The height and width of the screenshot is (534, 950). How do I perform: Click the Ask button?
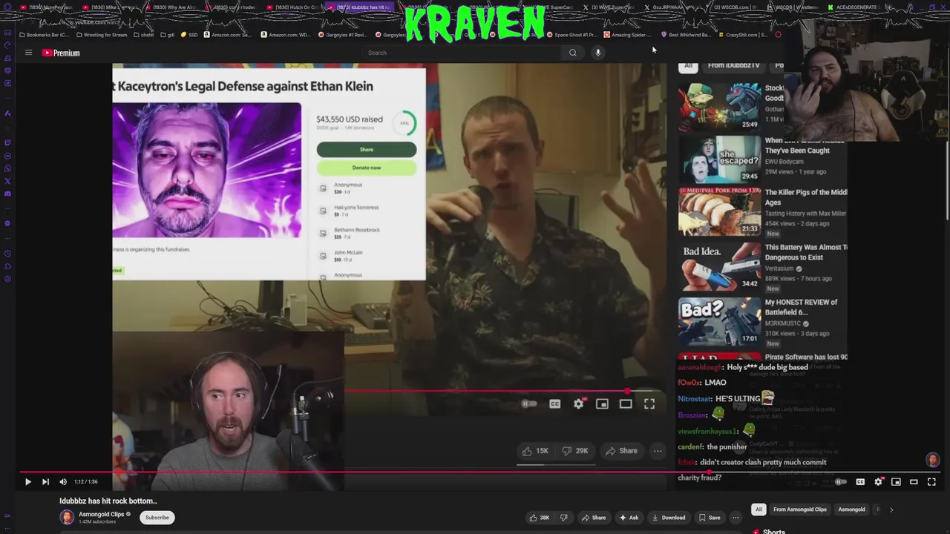(x=629, y=518)
